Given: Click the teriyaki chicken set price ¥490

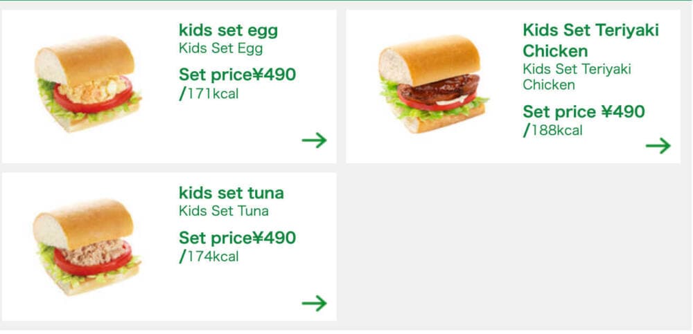Looking at the screenshot, I should click(x=584, y=111).
